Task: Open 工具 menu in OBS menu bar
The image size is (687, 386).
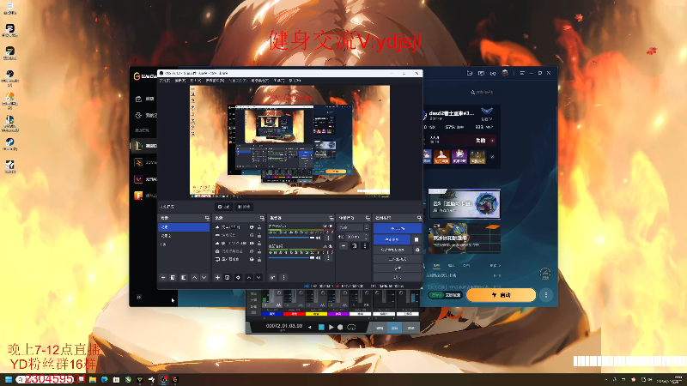Action: [x=279, y=81]
